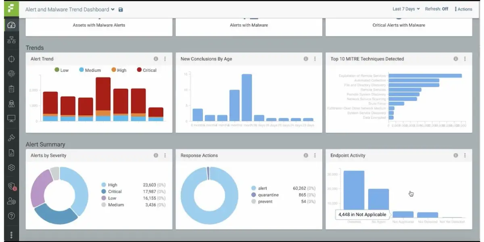
Task: Show info for Alert Trend widget
Action: click(156, 59)
